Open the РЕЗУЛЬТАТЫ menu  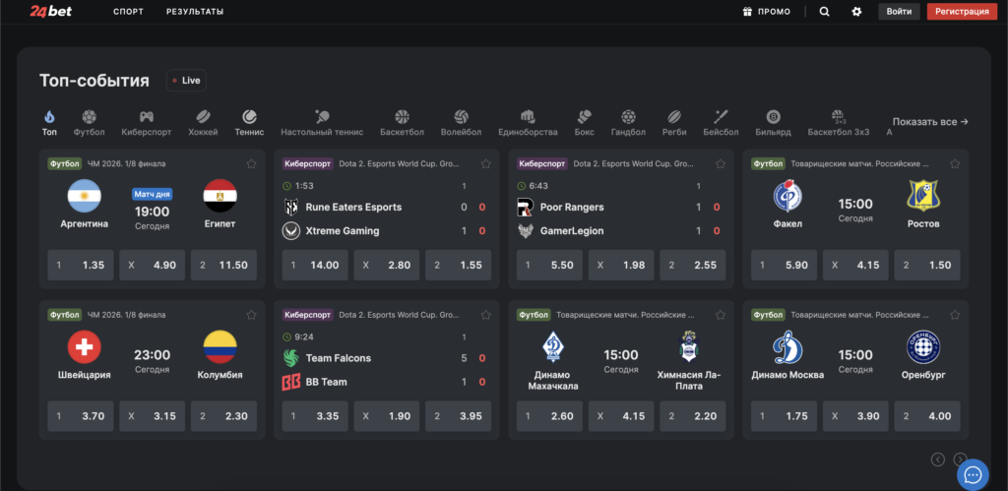195,12
